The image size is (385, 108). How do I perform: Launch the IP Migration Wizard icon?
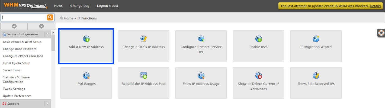click(x=316, y=39)
